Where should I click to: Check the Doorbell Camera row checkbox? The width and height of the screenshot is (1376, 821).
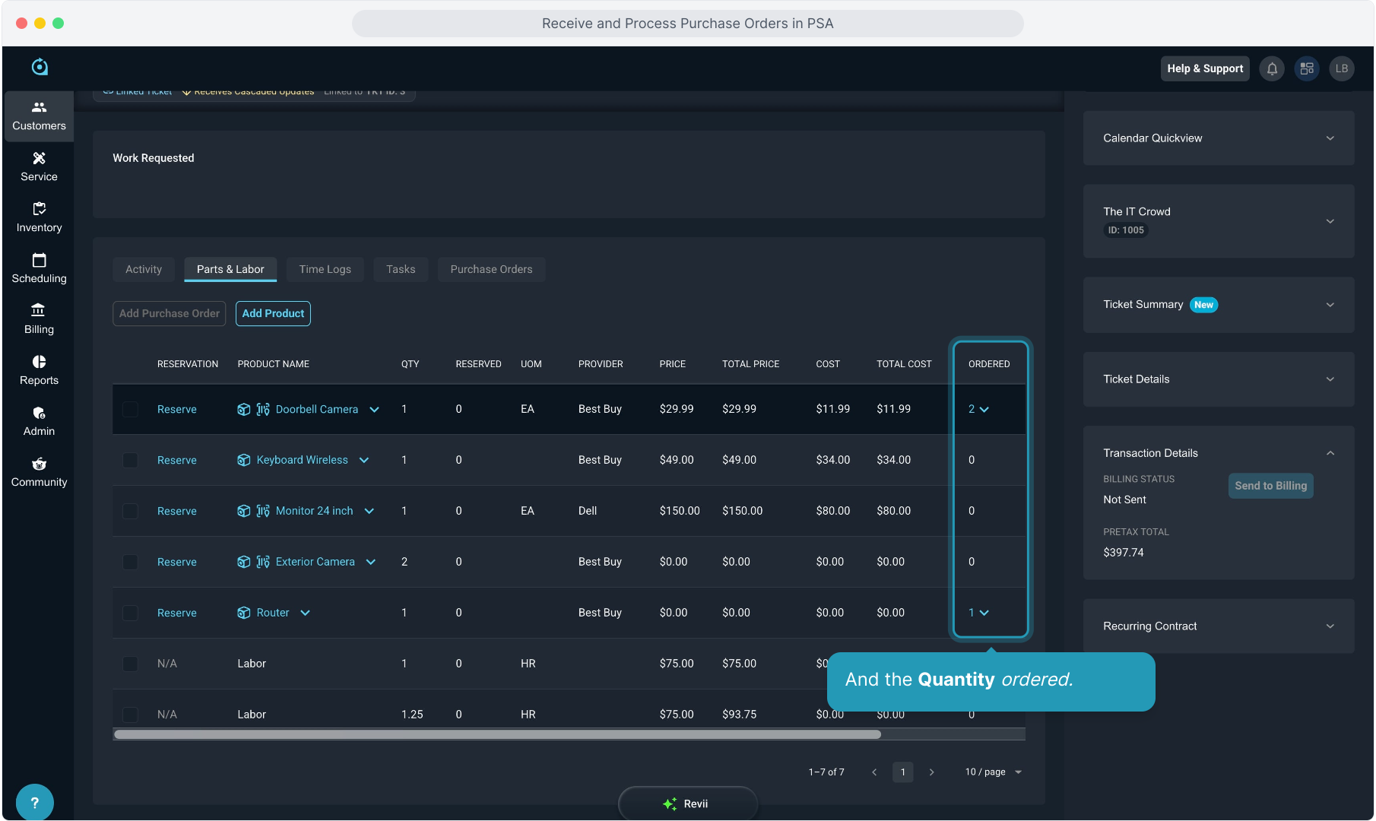pos(130,410)
